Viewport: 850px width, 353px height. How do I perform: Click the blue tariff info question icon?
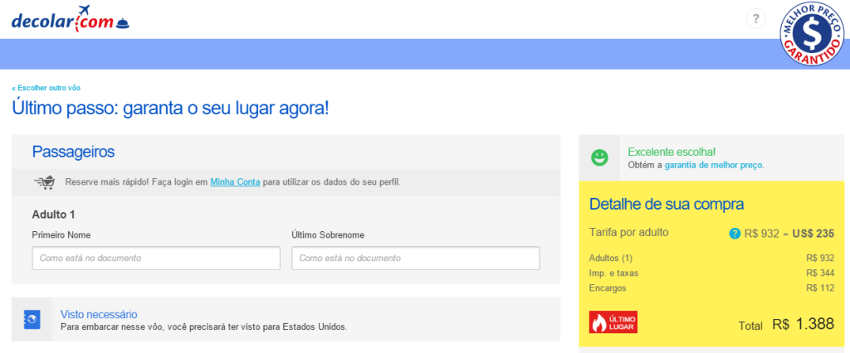click(735, 234)
